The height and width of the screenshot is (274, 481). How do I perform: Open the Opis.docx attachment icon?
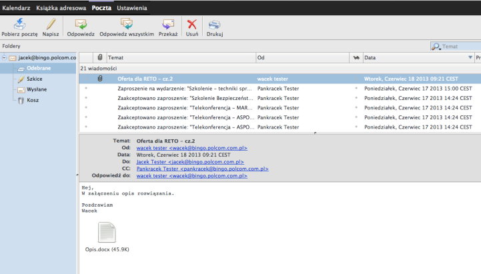[x=107, y=232]
